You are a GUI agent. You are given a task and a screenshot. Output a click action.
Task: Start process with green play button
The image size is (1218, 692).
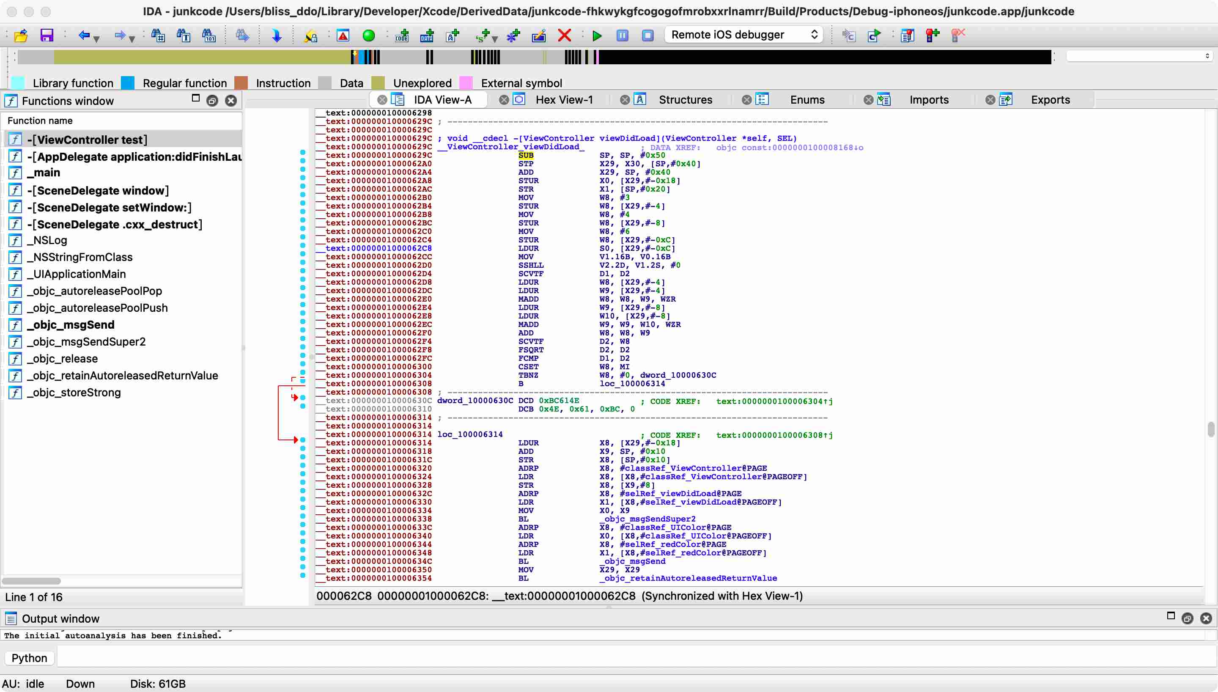click(597, 36)
